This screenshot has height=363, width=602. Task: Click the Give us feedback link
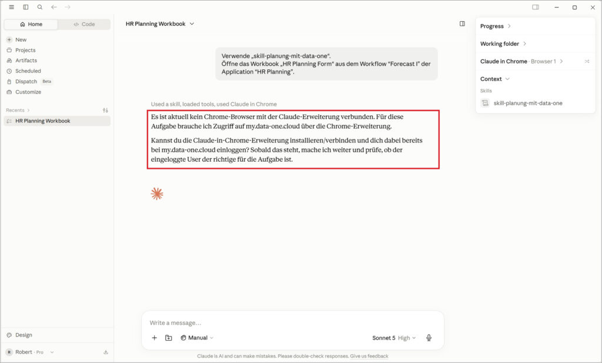[x=369, y=356]
